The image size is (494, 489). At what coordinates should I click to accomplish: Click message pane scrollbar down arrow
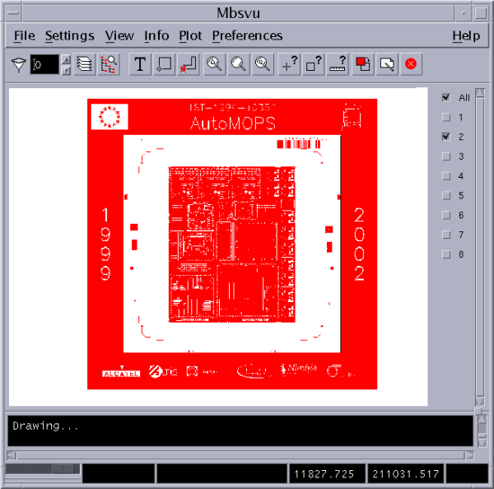(482, 442)
